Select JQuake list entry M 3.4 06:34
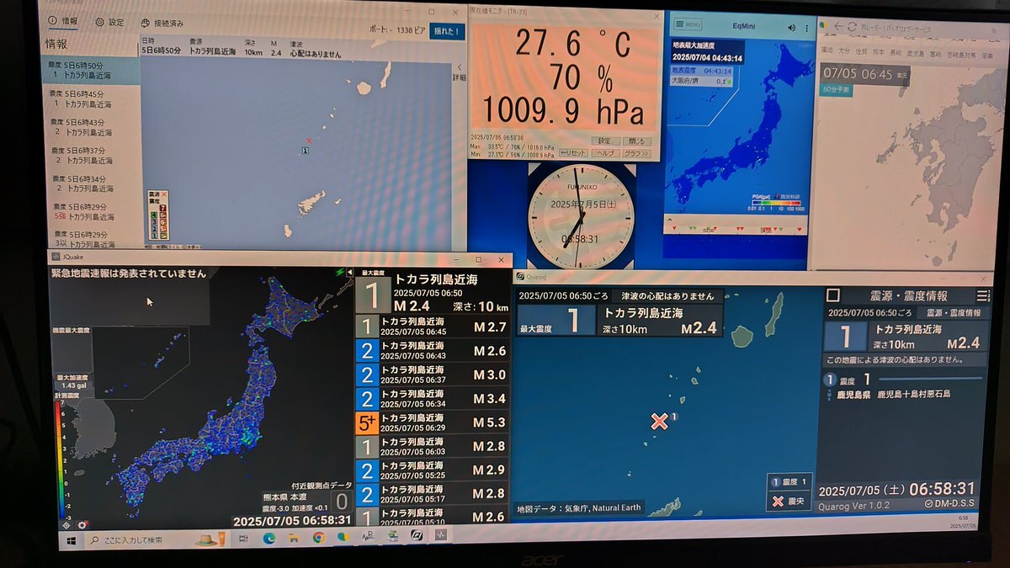This screenshot has width=1010, height=568. click(x=433, y=399)
